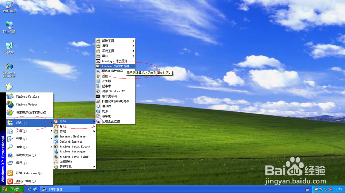Open the 回收站 recycle bin icon
This screenshot has width=345, height=193.
[9, 48]
